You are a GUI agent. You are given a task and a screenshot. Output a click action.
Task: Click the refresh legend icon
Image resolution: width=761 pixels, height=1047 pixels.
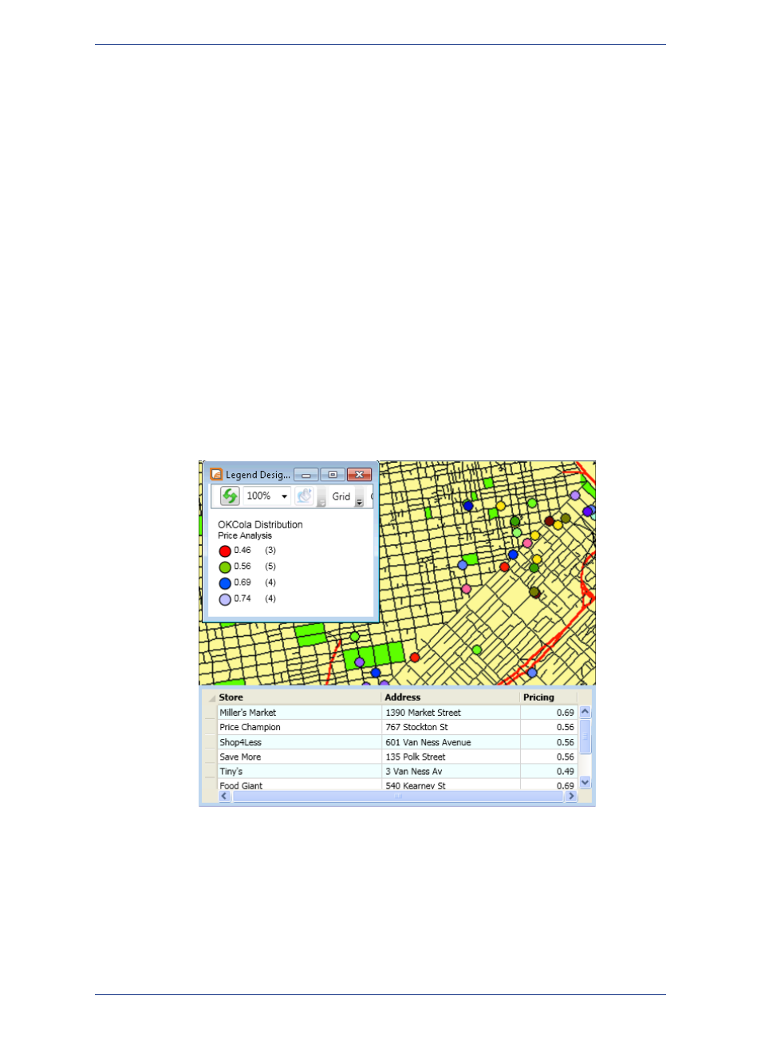pyautogui.click(x=230, y=496)
